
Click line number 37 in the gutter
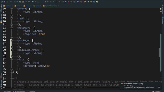[4, 75]
